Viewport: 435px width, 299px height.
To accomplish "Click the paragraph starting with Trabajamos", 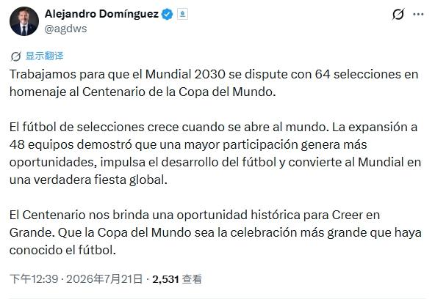I will [x=214, y=83].
